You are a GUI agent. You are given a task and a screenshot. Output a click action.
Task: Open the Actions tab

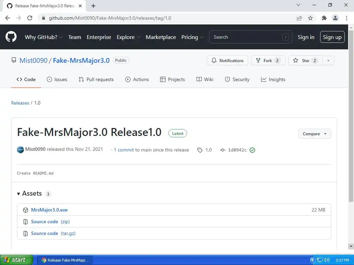click(137, 79)
